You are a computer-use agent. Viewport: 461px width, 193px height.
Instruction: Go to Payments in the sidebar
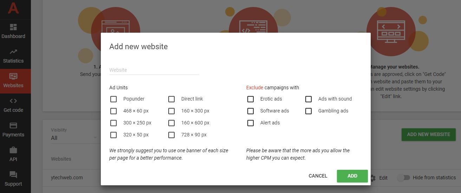(x=13, y=126)
